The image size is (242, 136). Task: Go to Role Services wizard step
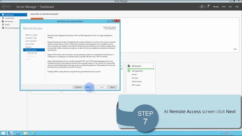coord(32,53)
